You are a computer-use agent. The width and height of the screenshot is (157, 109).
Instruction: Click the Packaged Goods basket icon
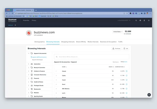[x=32, y=85]
